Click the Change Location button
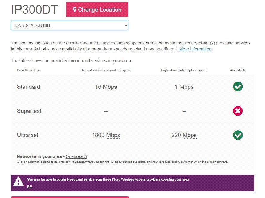The height and width of the screenshot is (198, 265). pos(97,10)
